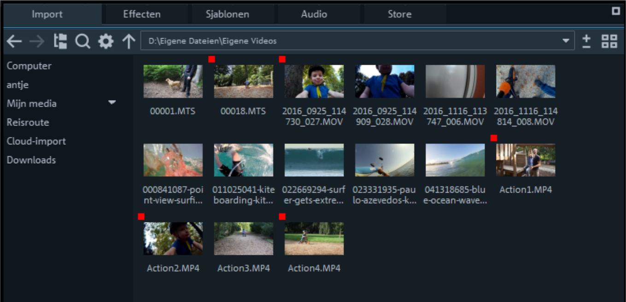Go to Downloads in the sidebar
Screen dimensions: 626x302
coord(31,160)
